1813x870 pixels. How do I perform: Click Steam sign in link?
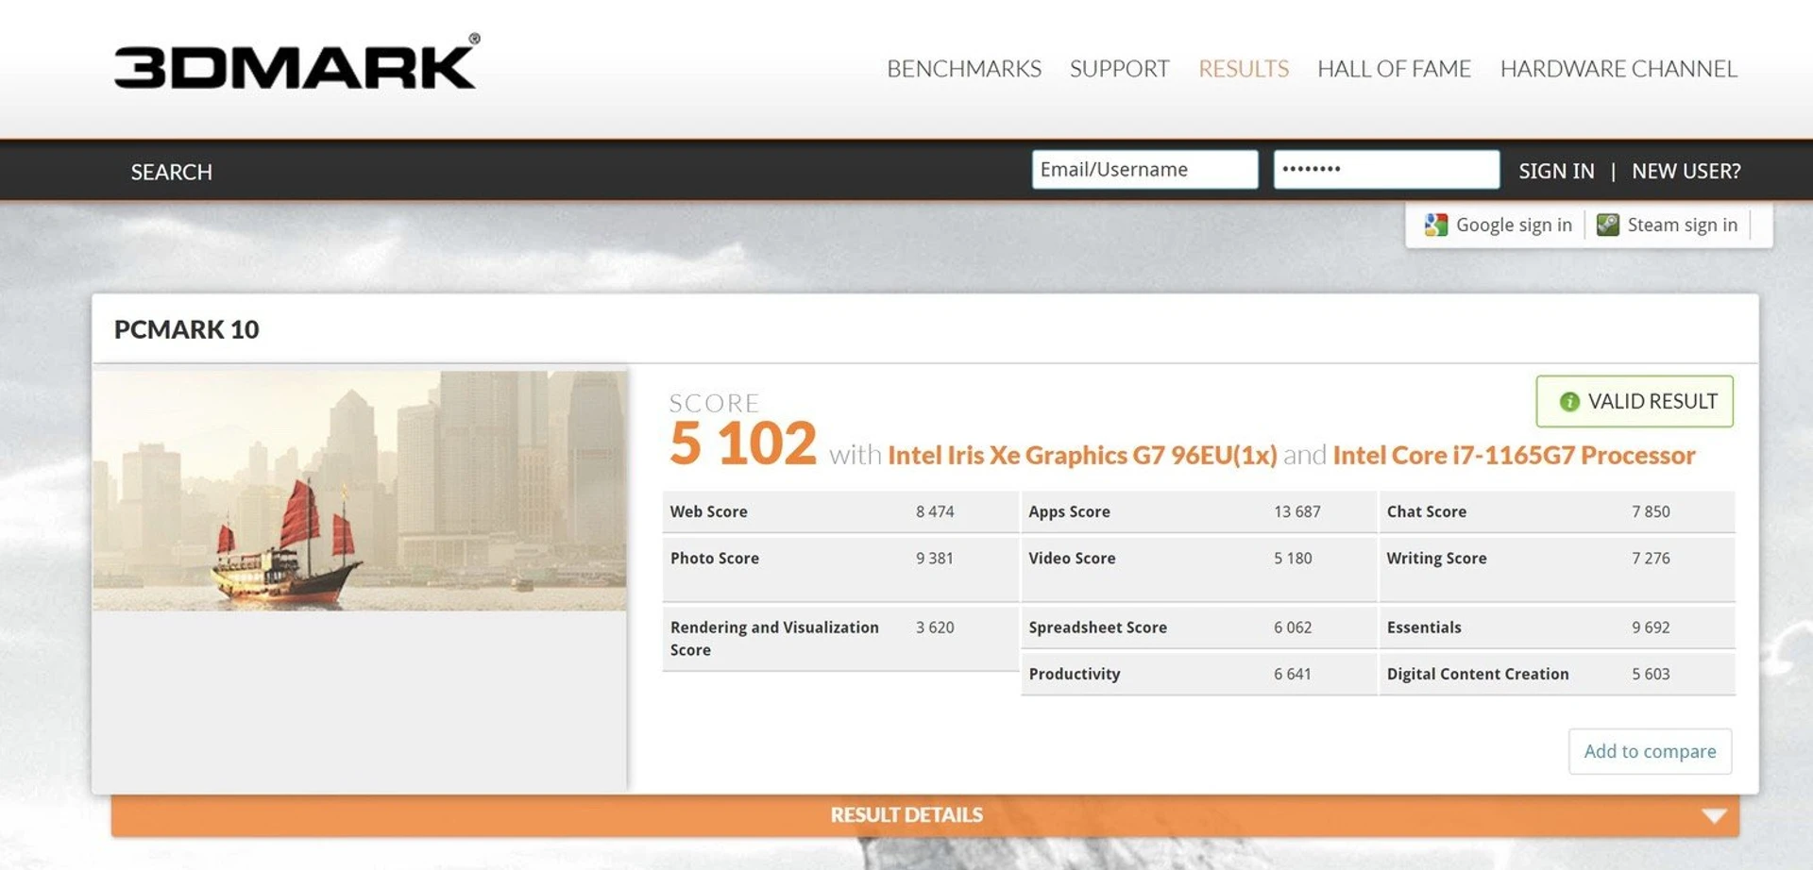click(1682, 225)
